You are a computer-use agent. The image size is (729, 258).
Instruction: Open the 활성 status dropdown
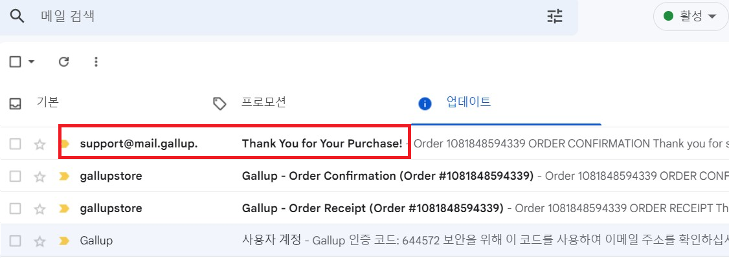pos(690,17)
